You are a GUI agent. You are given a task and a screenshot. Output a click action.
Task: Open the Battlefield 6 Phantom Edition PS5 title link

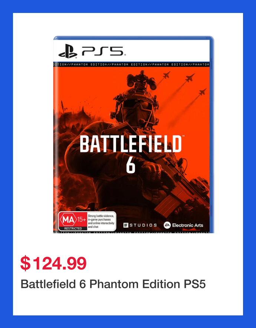tap(113, 284)
